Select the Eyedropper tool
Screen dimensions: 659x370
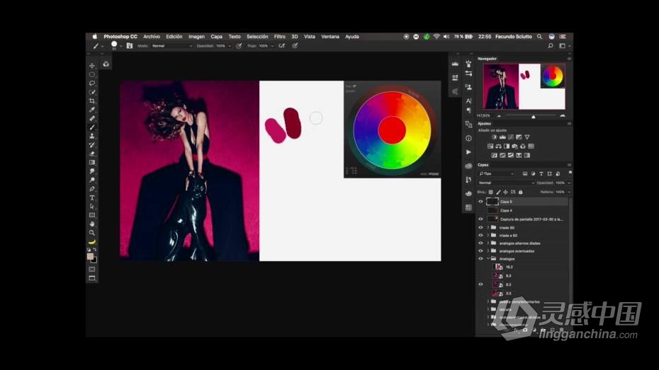click(92, 110)
